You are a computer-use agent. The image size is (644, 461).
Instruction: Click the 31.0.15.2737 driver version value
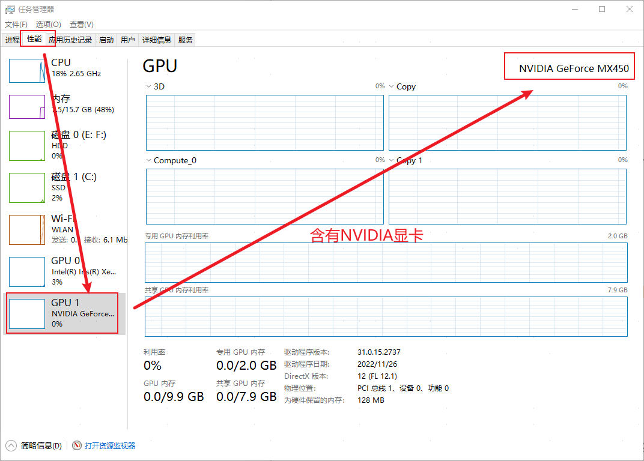tap(378, 352)
